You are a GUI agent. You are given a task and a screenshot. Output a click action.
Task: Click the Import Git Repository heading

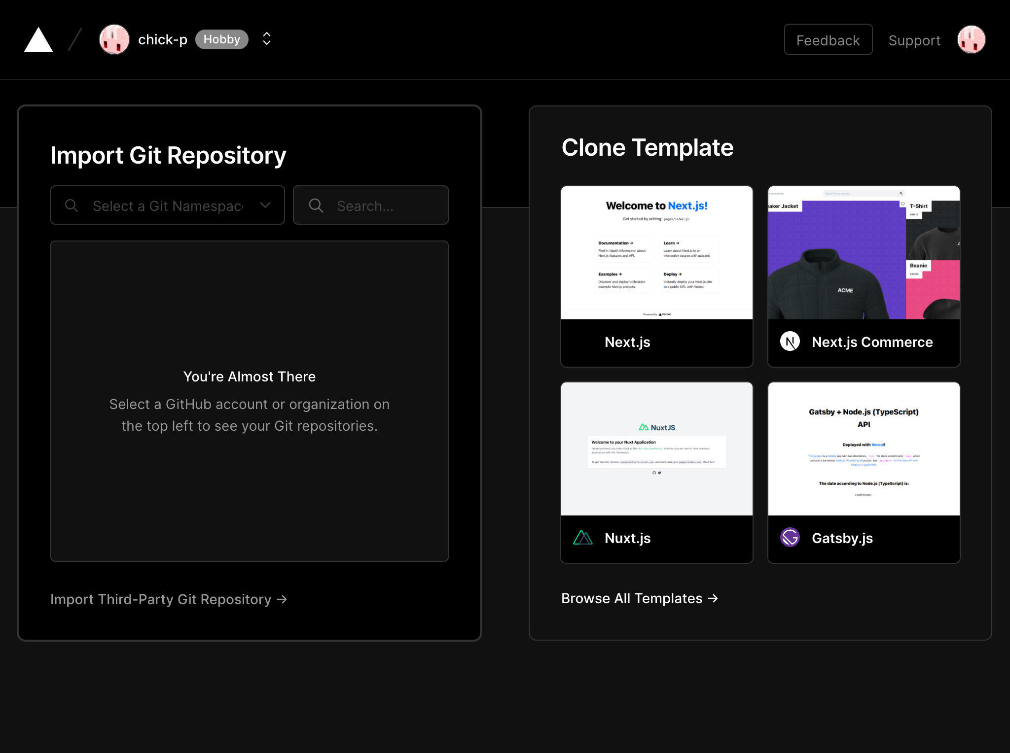(168, 156)
